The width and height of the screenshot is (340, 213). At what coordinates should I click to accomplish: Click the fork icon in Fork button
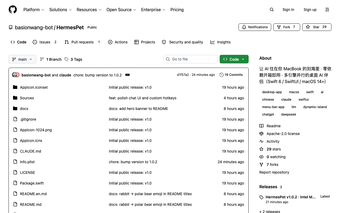pos(279,27)
